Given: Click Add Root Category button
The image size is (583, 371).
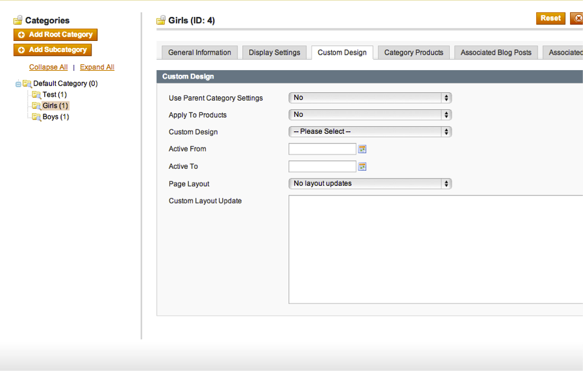Looking at the screenshot, I should click(55, 34).
